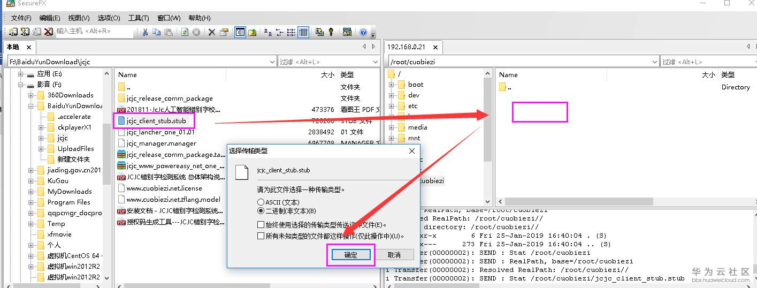757x288 pixels.
Task: Click the Stop transfer icon
Action: pos(196,32)
